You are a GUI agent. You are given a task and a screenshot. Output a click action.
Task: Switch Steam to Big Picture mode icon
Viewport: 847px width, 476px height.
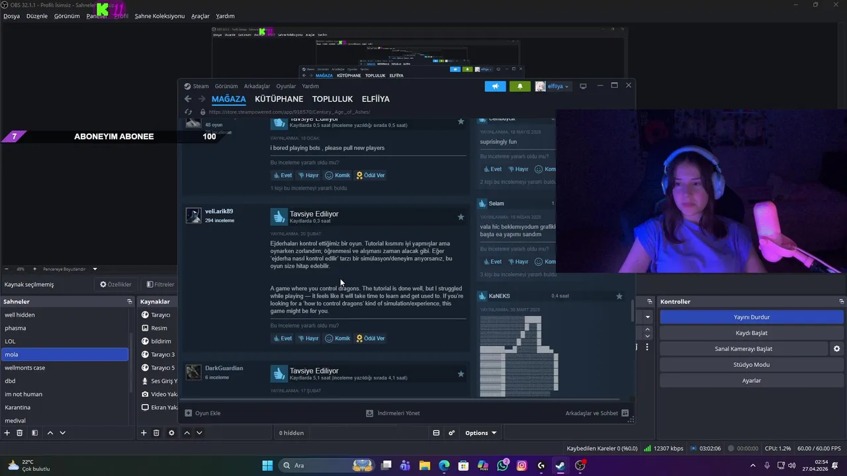[583, 86]
